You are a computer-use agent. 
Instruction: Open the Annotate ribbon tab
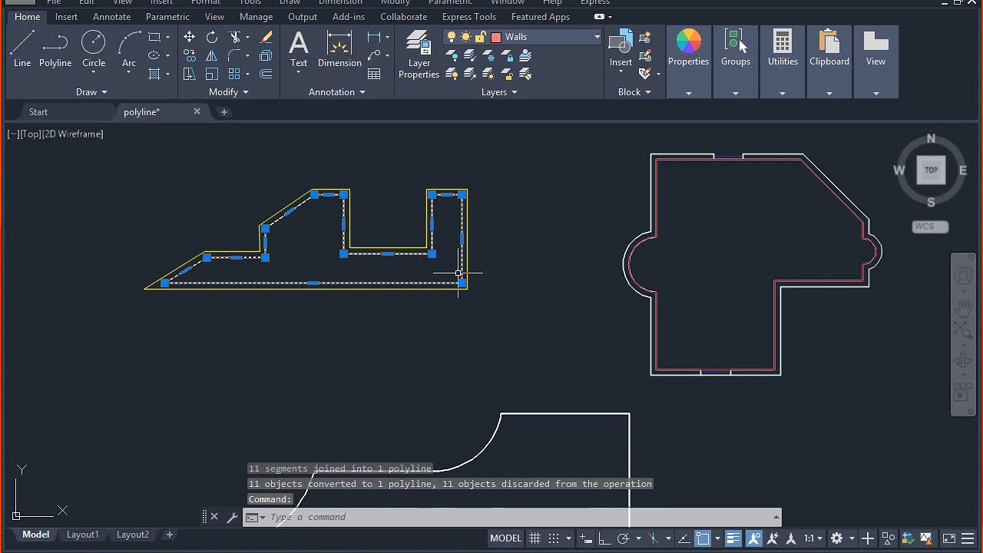coord(111,17)
